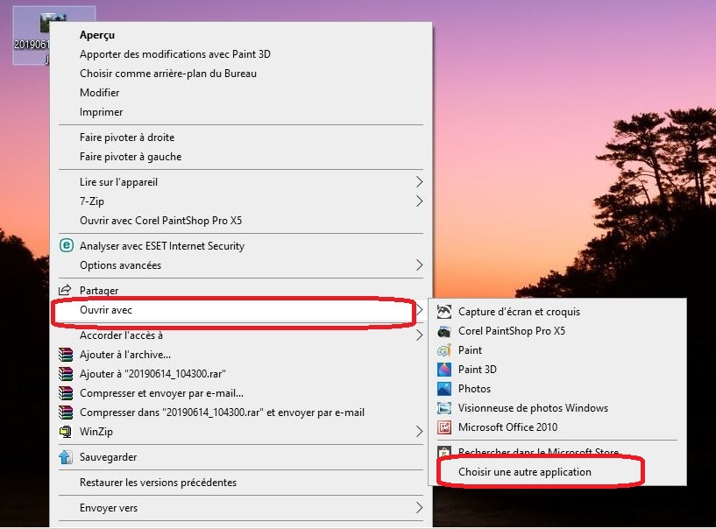Viewport: 716px width, 529px height.
Task: Click WinRAR icon beside Ajouter à "20190614_104300.rar"
Action: point(66,374)
